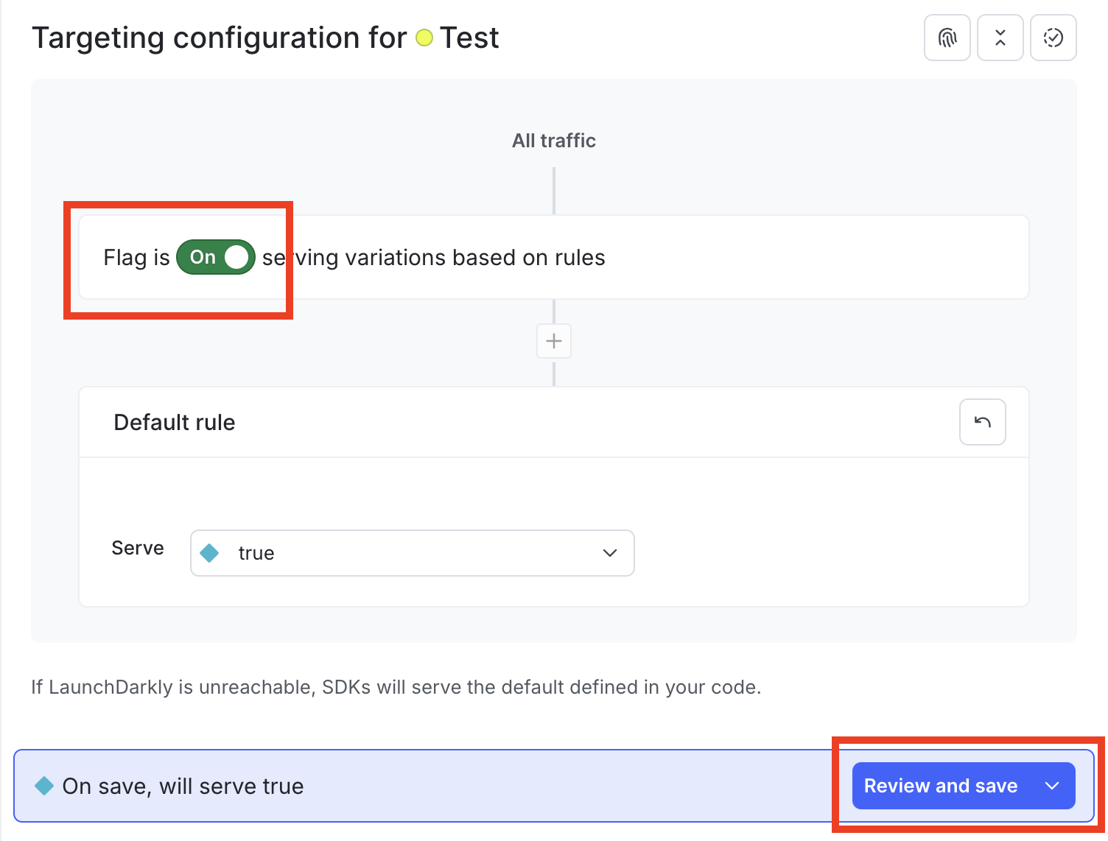Viewport: 1108px width, 841px height.
Task: Revert the Default rule with the undo icon
Action: point(983,421)
